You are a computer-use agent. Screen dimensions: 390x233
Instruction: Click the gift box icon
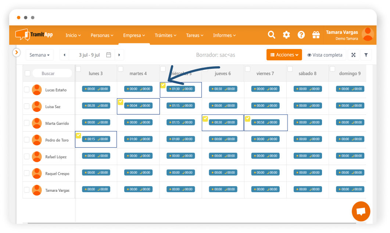click(316, 35)
